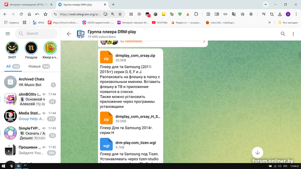
Task: Open site information icon in address bar
Action: pyautogui.click(x=55, y=14)
